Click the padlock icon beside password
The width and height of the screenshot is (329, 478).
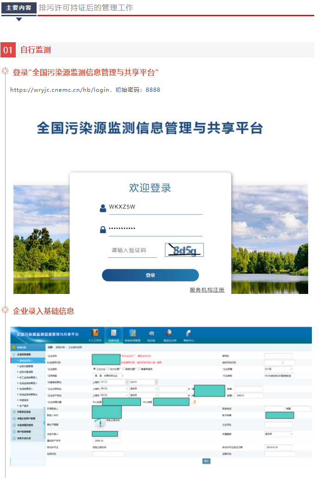click(103, 229)
